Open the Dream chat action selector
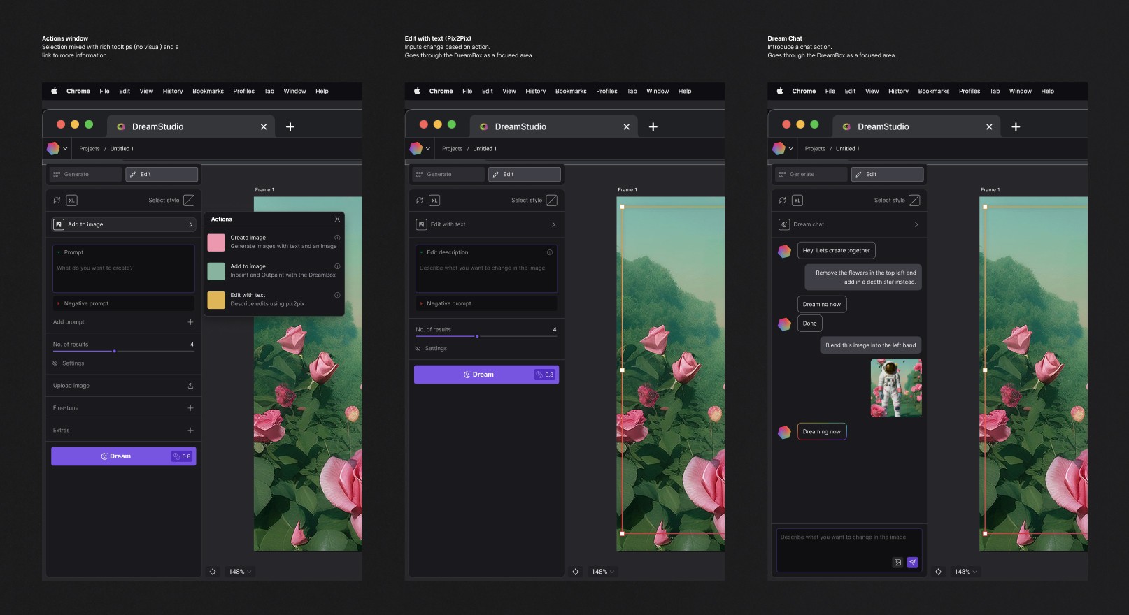The height and width of the screenshot is (615, 1129). 848,224
